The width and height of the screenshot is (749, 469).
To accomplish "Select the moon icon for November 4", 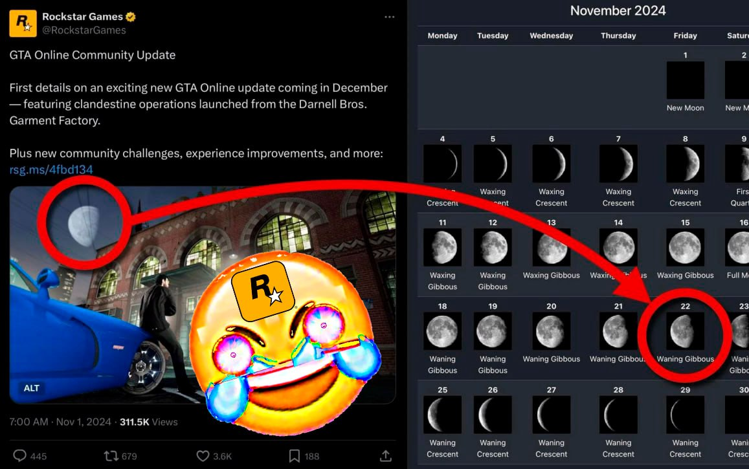I will 442,164.
